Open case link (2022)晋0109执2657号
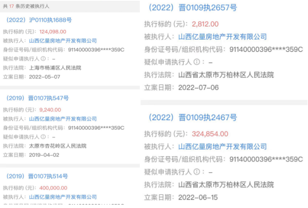 coord(193,8)
